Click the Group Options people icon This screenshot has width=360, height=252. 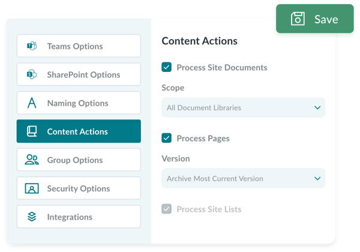[x=32, y=160]
